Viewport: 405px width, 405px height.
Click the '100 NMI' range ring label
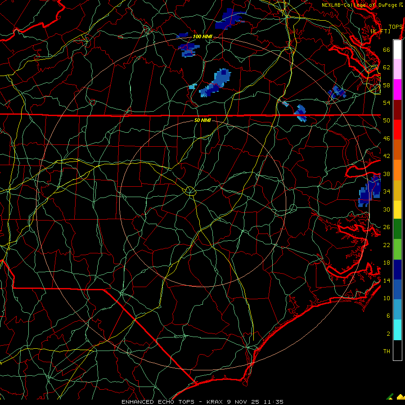coord(202,37)
